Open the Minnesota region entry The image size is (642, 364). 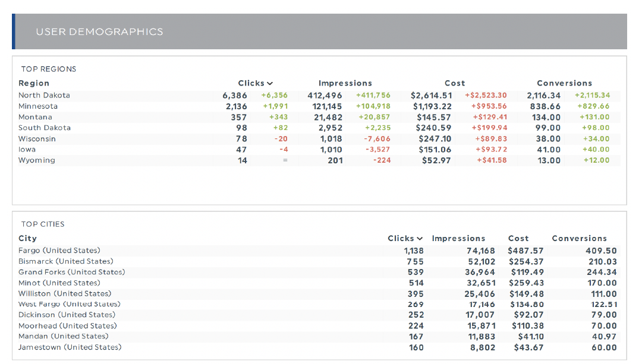(38, 106)
